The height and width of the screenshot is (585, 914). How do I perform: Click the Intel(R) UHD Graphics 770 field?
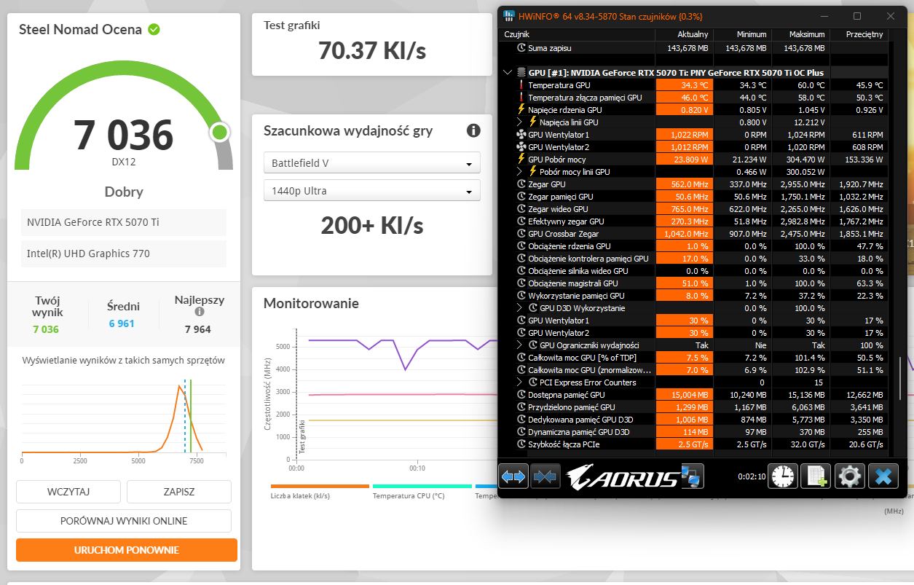click(x=124, y=254)
